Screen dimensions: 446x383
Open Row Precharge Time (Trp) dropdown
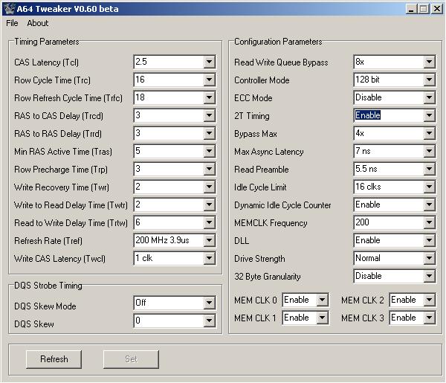coord(209,169)
